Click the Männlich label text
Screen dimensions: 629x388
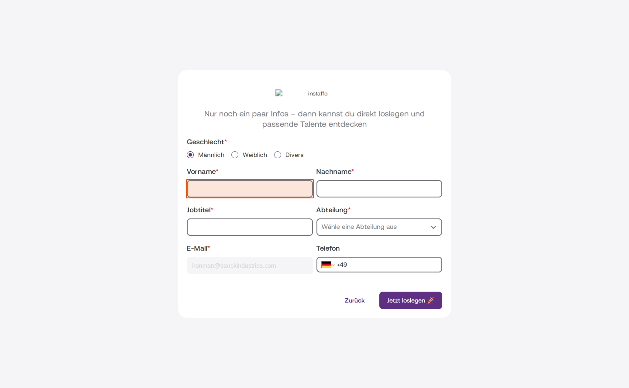point(211,155)
